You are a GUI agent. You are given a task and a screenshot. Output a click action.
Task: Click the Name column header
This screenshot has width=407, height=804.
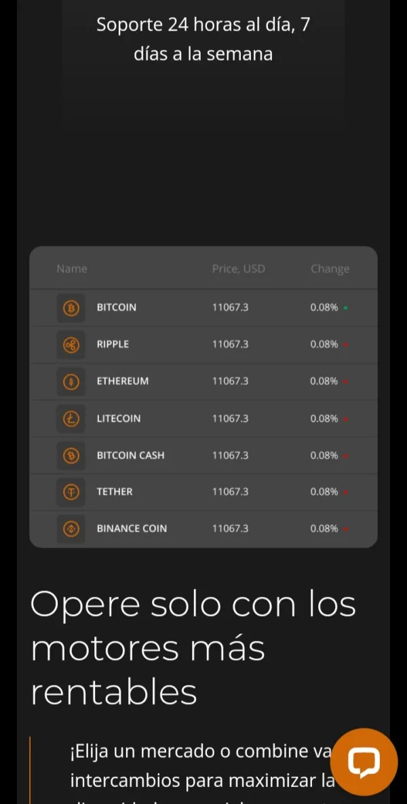[72, 269]
